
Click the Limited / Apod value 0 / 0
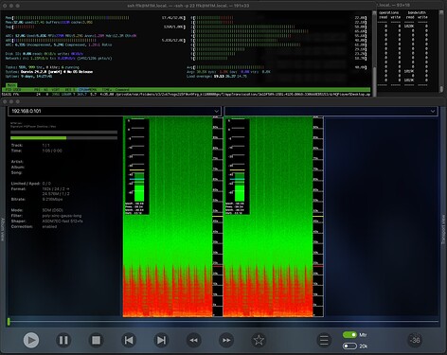(46, 184)
